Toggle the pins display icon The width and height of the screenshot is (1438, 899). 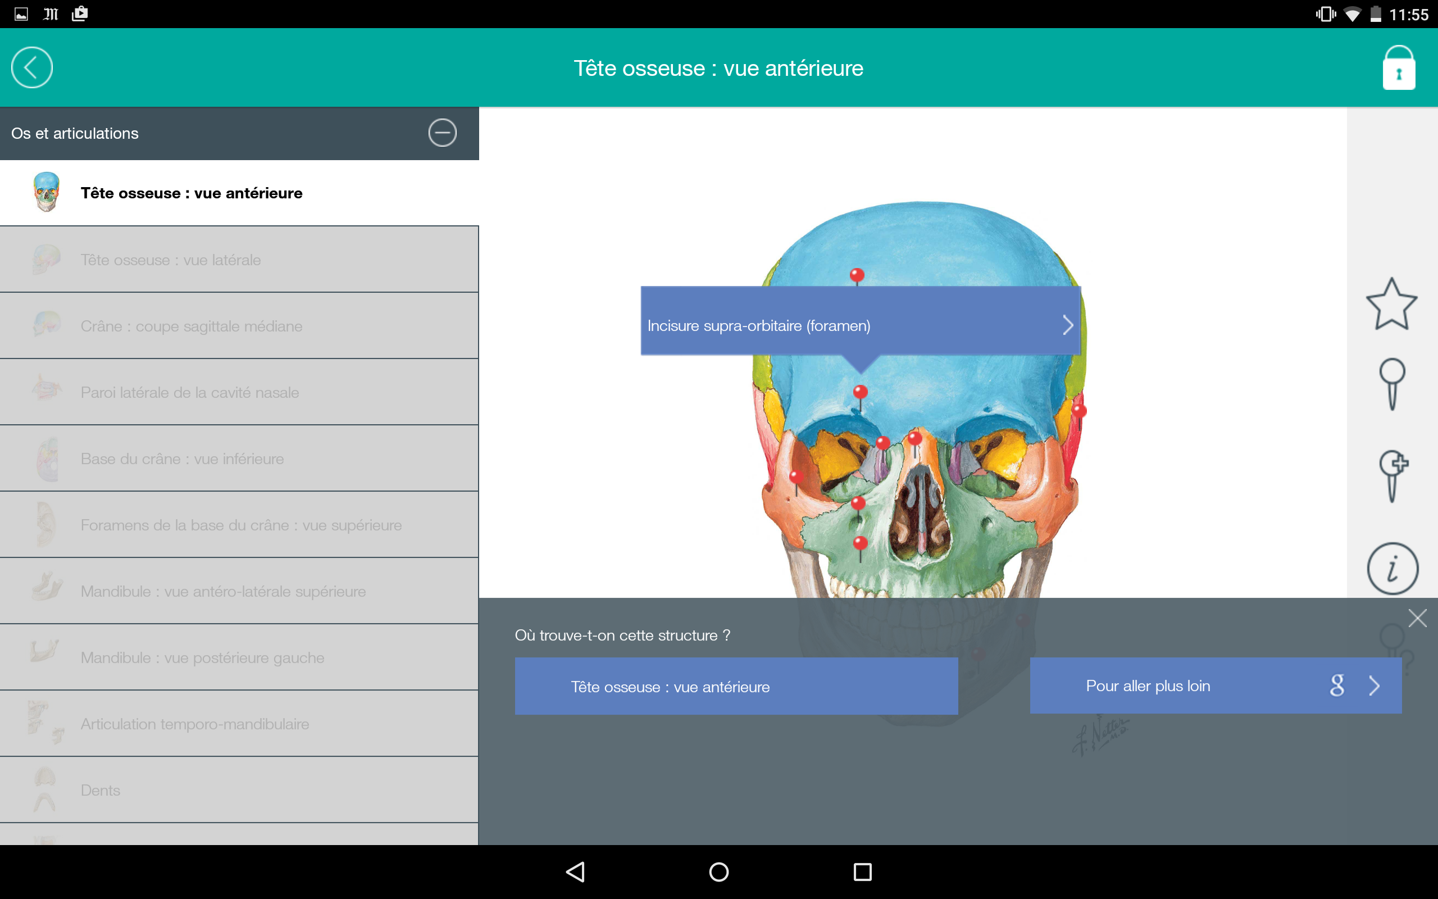pyautogui.click(x=1391, y=384)
